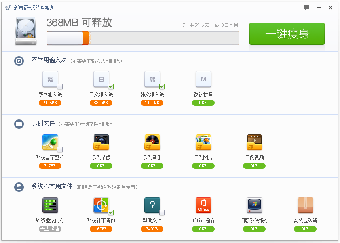Image resolution: width=340 pixels, height=243 pixels.
Task: Select the 转移虚拟内存 memory icon
Action: point(50,205)
